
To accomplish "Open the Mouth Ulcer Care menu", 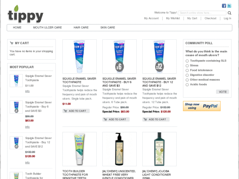I will [47, 28].
